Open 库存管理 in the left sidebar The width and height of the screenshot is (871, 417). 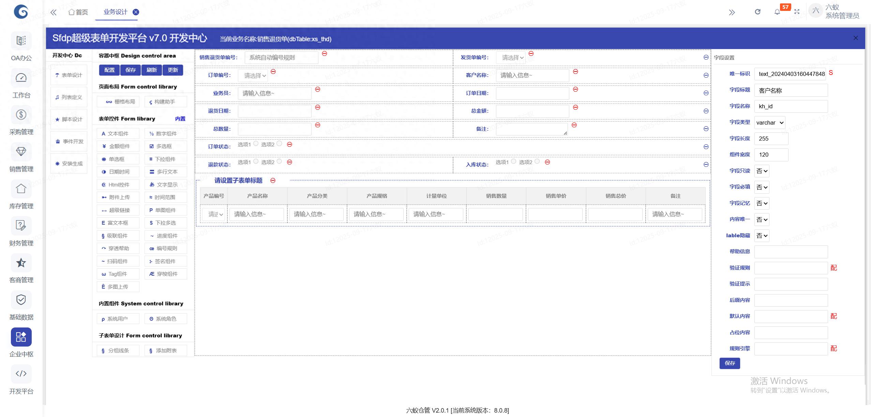pos(21,194)
